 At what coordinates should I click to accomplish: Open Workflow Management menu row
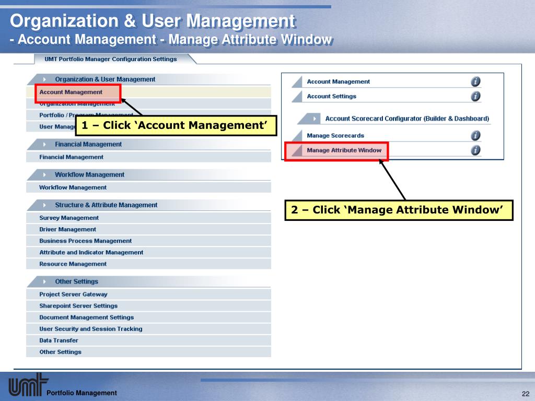[148, 187]
